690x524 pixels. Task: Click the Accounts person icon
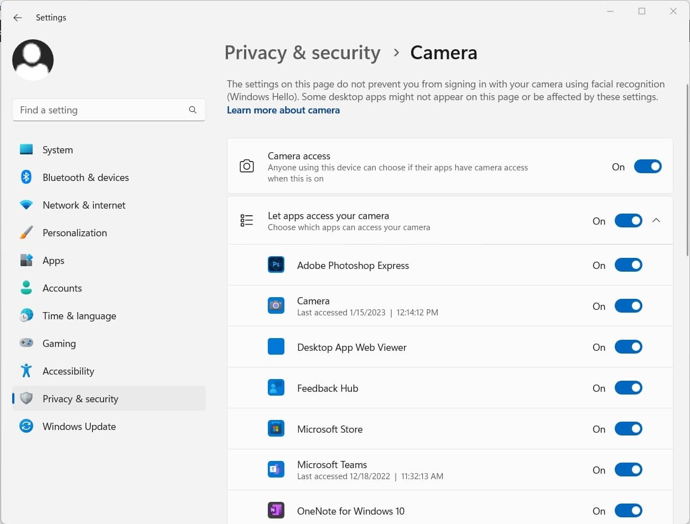[x=26, y=288]
